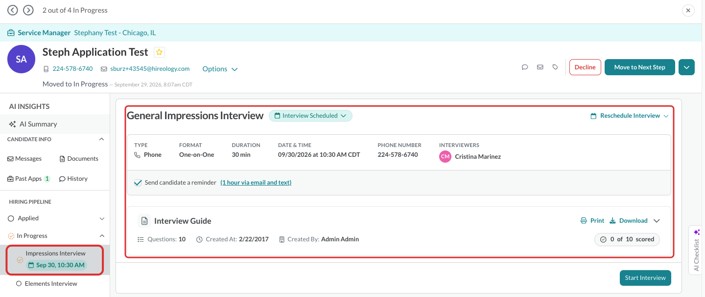Collapse the Candidate Info section
Screen dimensions: 705x297
coord(101,139)
